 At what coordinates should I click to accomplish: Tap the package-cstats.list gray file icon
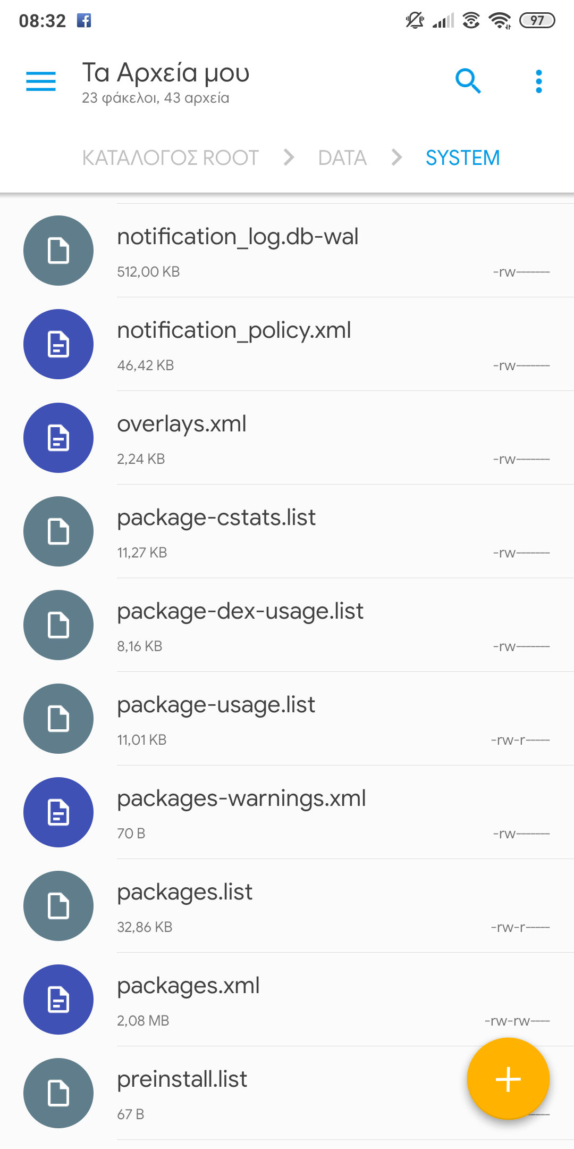[58, 531]
